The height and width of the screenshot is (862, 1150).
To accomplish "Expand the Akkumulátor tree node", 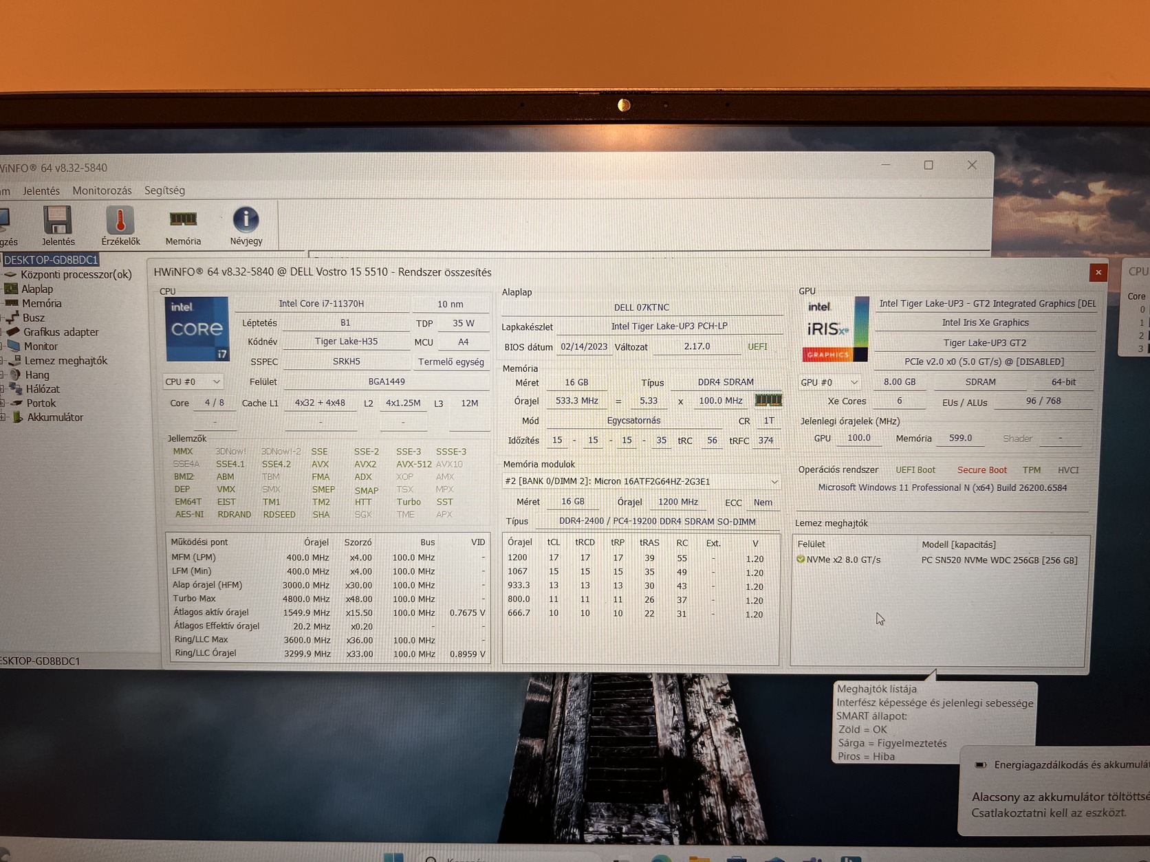I will (x=3, y=417).
